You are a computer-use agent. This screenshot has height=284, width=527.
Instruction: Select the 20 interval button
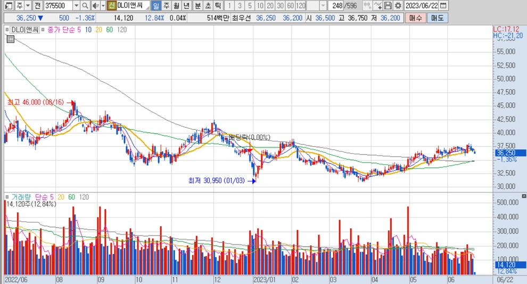click(x=270, y=5)
